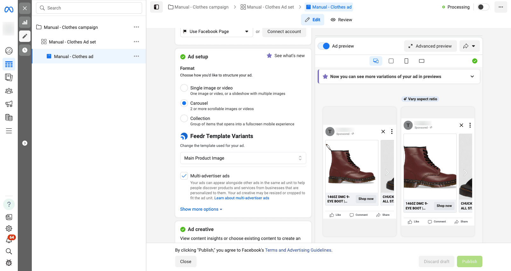Open Audiences people icon
The image size is (511, 271).
(9, 91)
